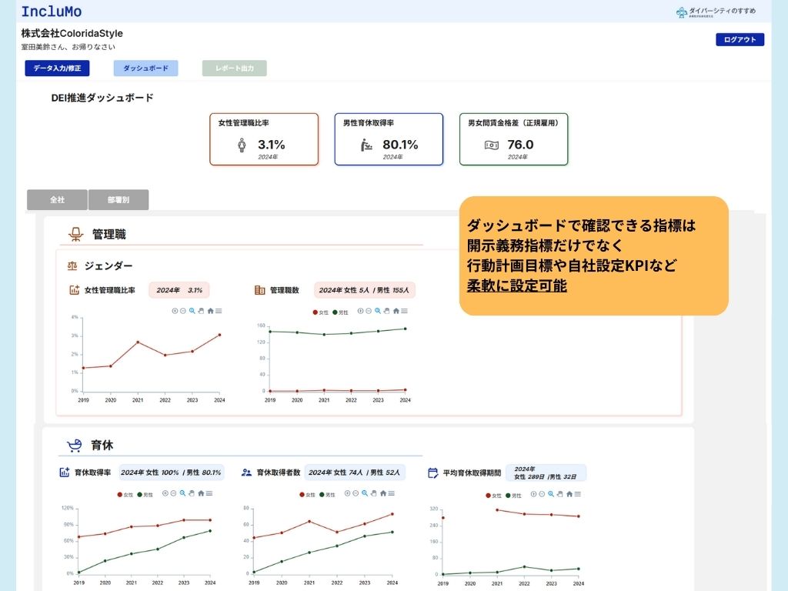The width and height of the screenshot is (788, 591).
Task: Click the home reset icon on 女性管理職比率 chart
Action: 211,311
